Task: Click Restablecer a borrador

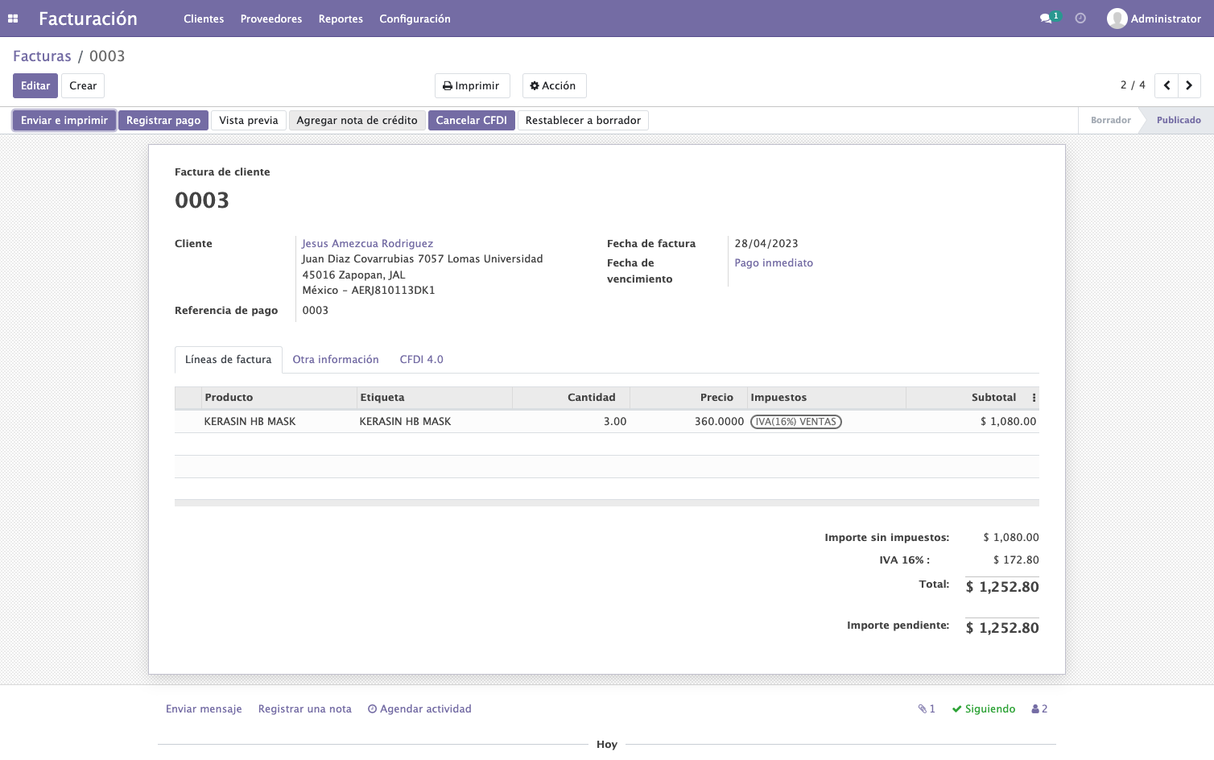Action: point(584,121)
